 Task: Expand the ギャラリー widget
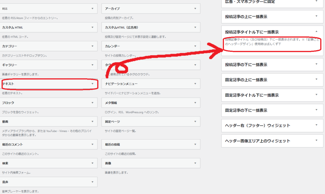point(92,65)
